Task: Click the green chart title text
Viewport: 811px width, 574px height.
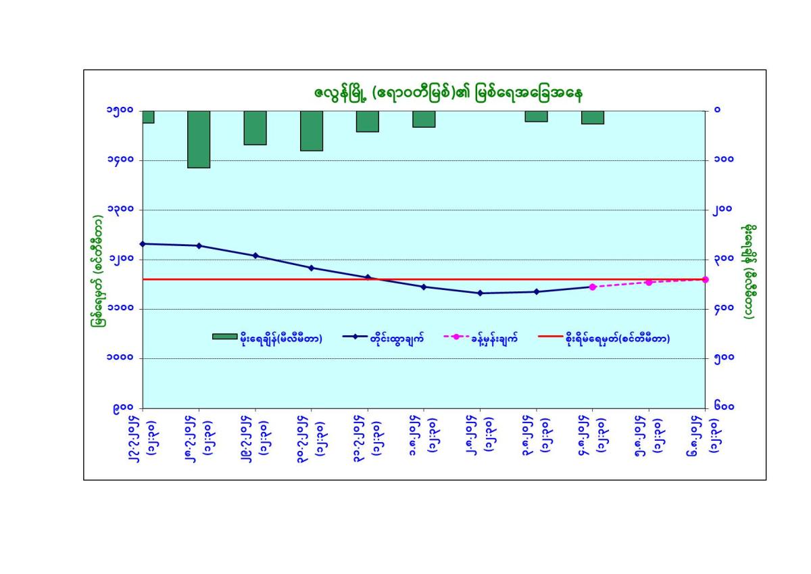Action: pyautogui.click(x=424, y=92)
